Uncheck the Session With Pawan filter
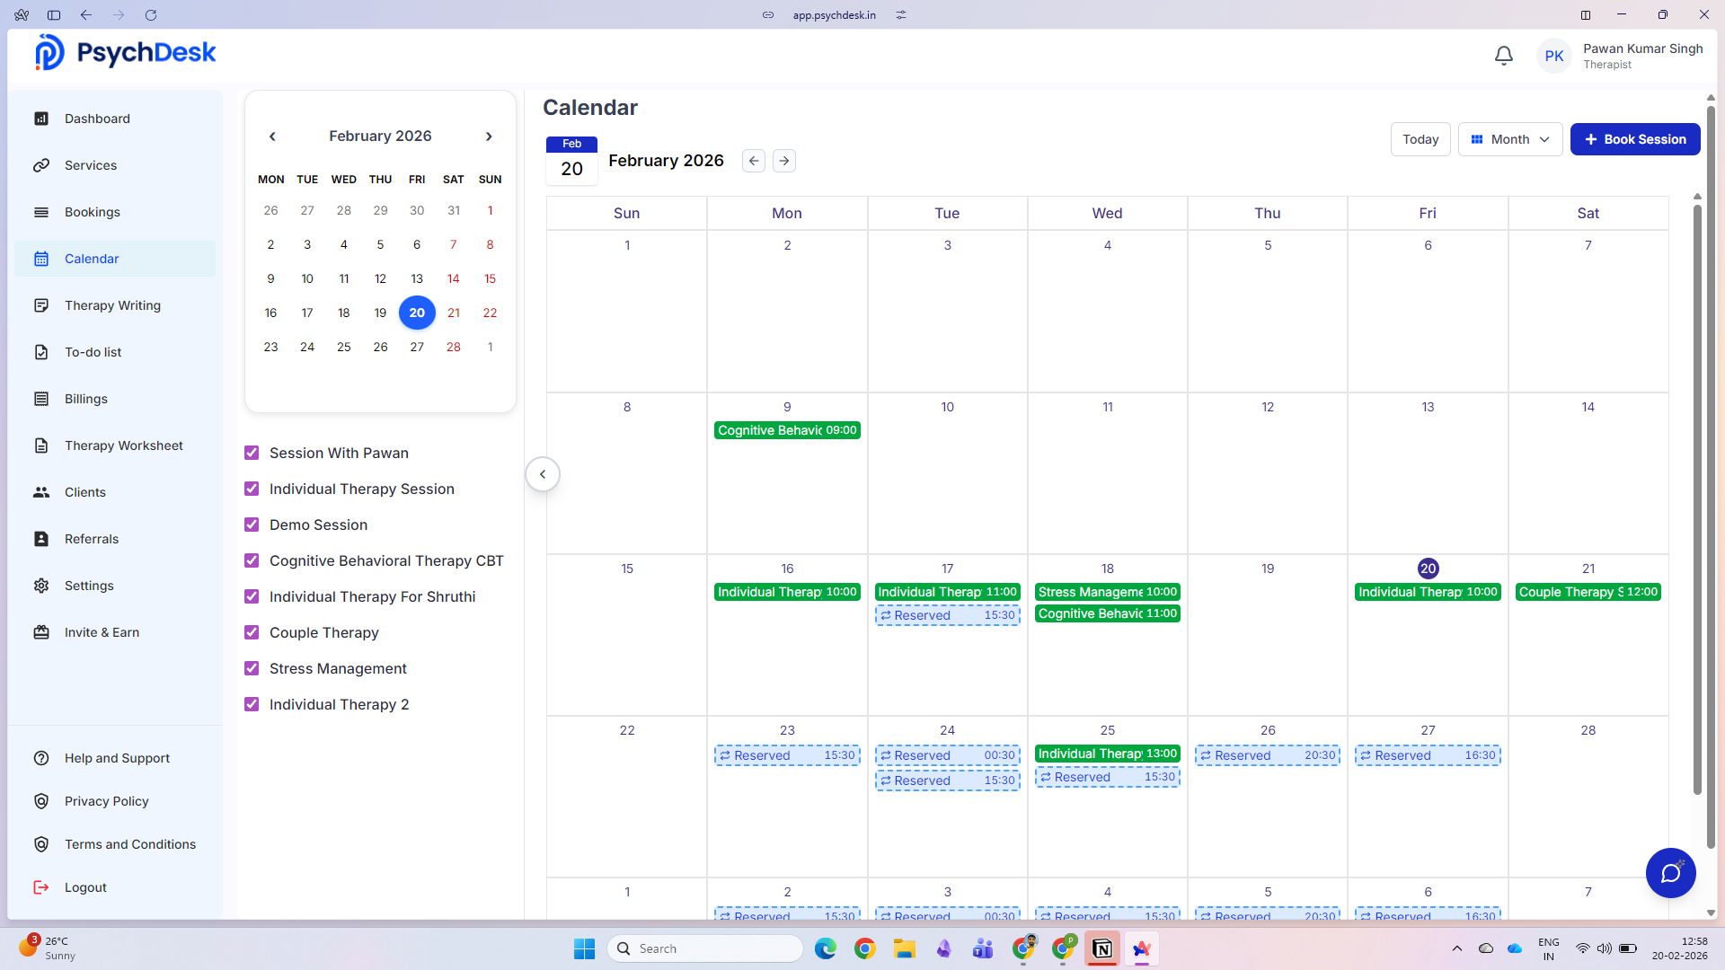 pyautogui.click(x=252, y=453)
